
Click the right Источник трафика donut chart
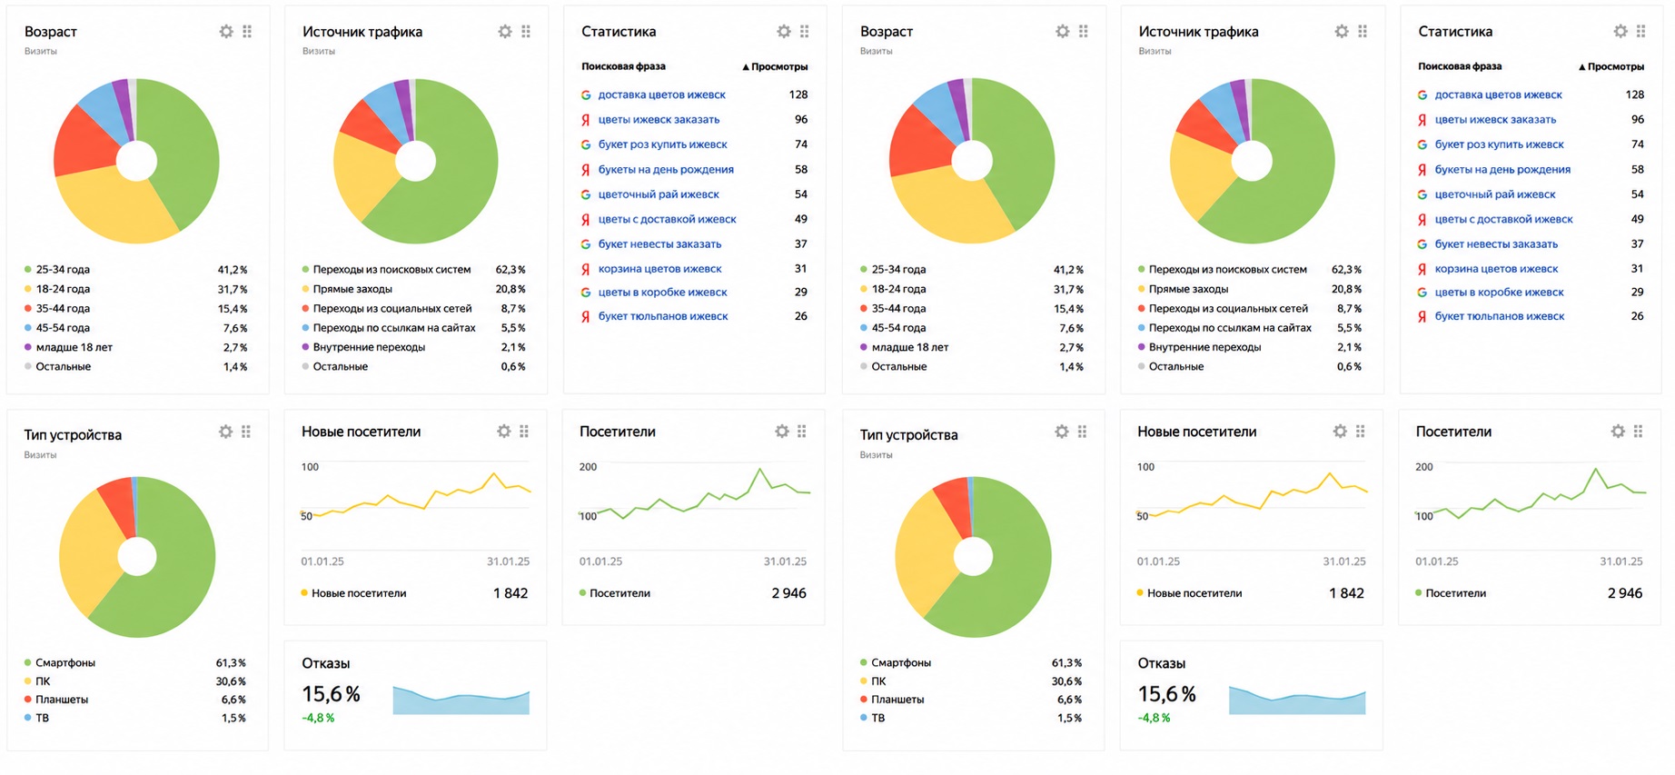click(x=1252, y=161)
